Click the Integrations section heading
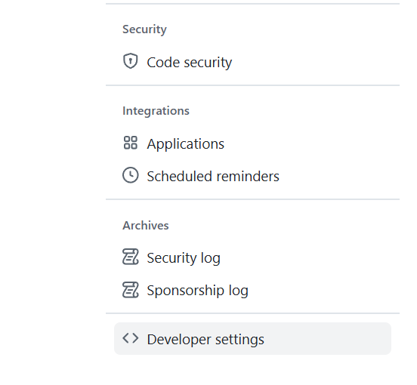417x385 pixels. click(x=156, y=110)
